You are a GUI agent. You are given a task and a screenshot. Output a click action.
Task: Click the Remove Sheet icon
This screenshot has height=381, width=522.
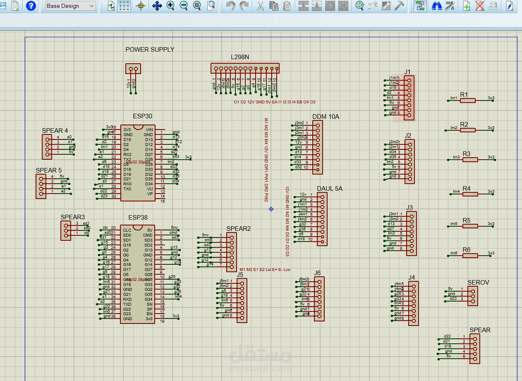[x=479, y=6]
